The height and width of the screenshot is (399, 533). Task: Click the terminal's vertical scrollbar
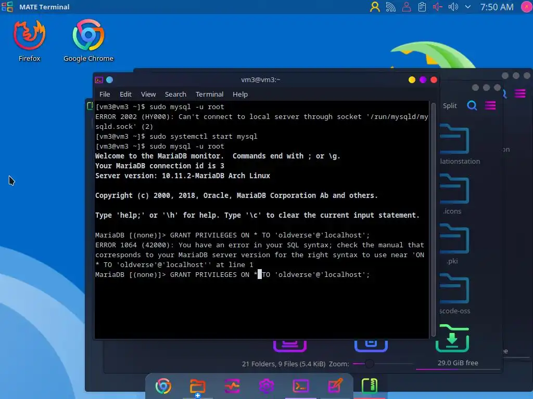coord(434,219)
